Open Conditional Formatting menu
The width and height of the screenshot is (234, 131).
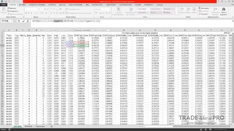click(118, 11)
